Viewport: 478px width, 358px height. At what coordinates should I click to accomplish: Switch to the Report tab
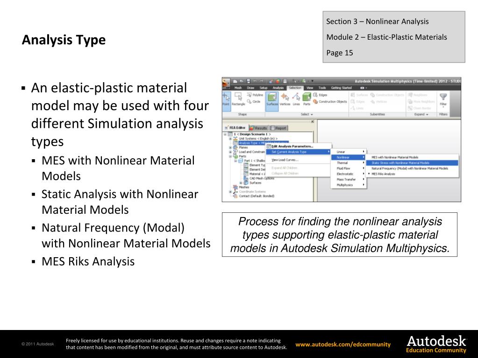click(278, 128)
